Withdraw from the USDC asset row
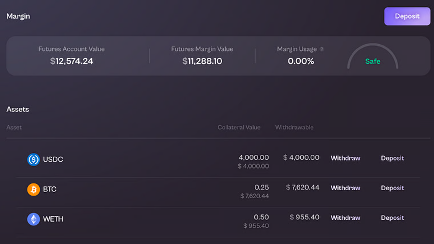434x244 pixels. pyautogui.click(x=345, y=158)
